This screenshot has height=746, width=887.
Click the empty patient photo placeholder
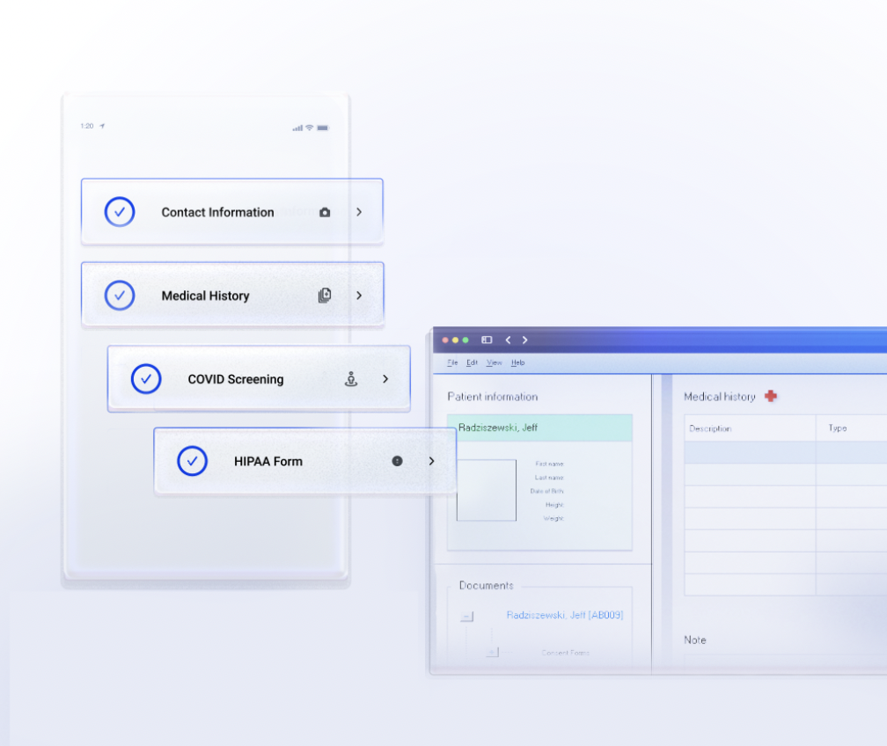coord(487,490)
